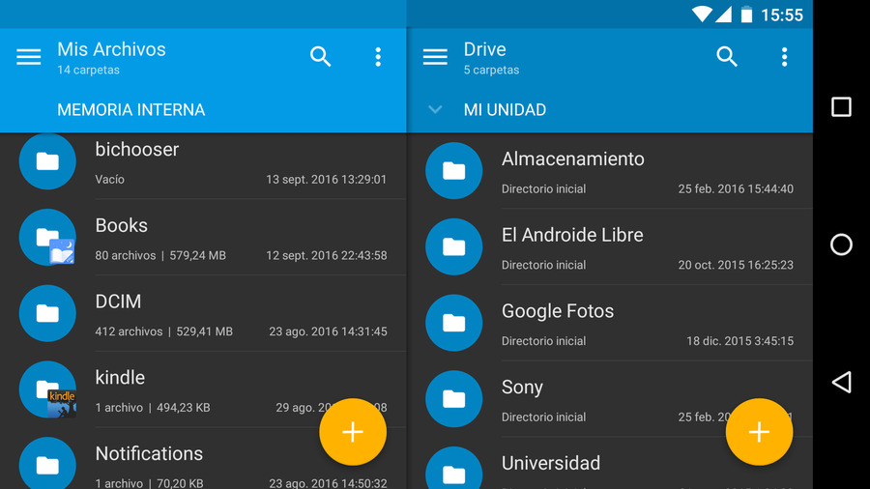Viewport: 870px width, 489px height.
Task: Tap '412 archivos | 529,41 MB' details
Action: (163, 331)
